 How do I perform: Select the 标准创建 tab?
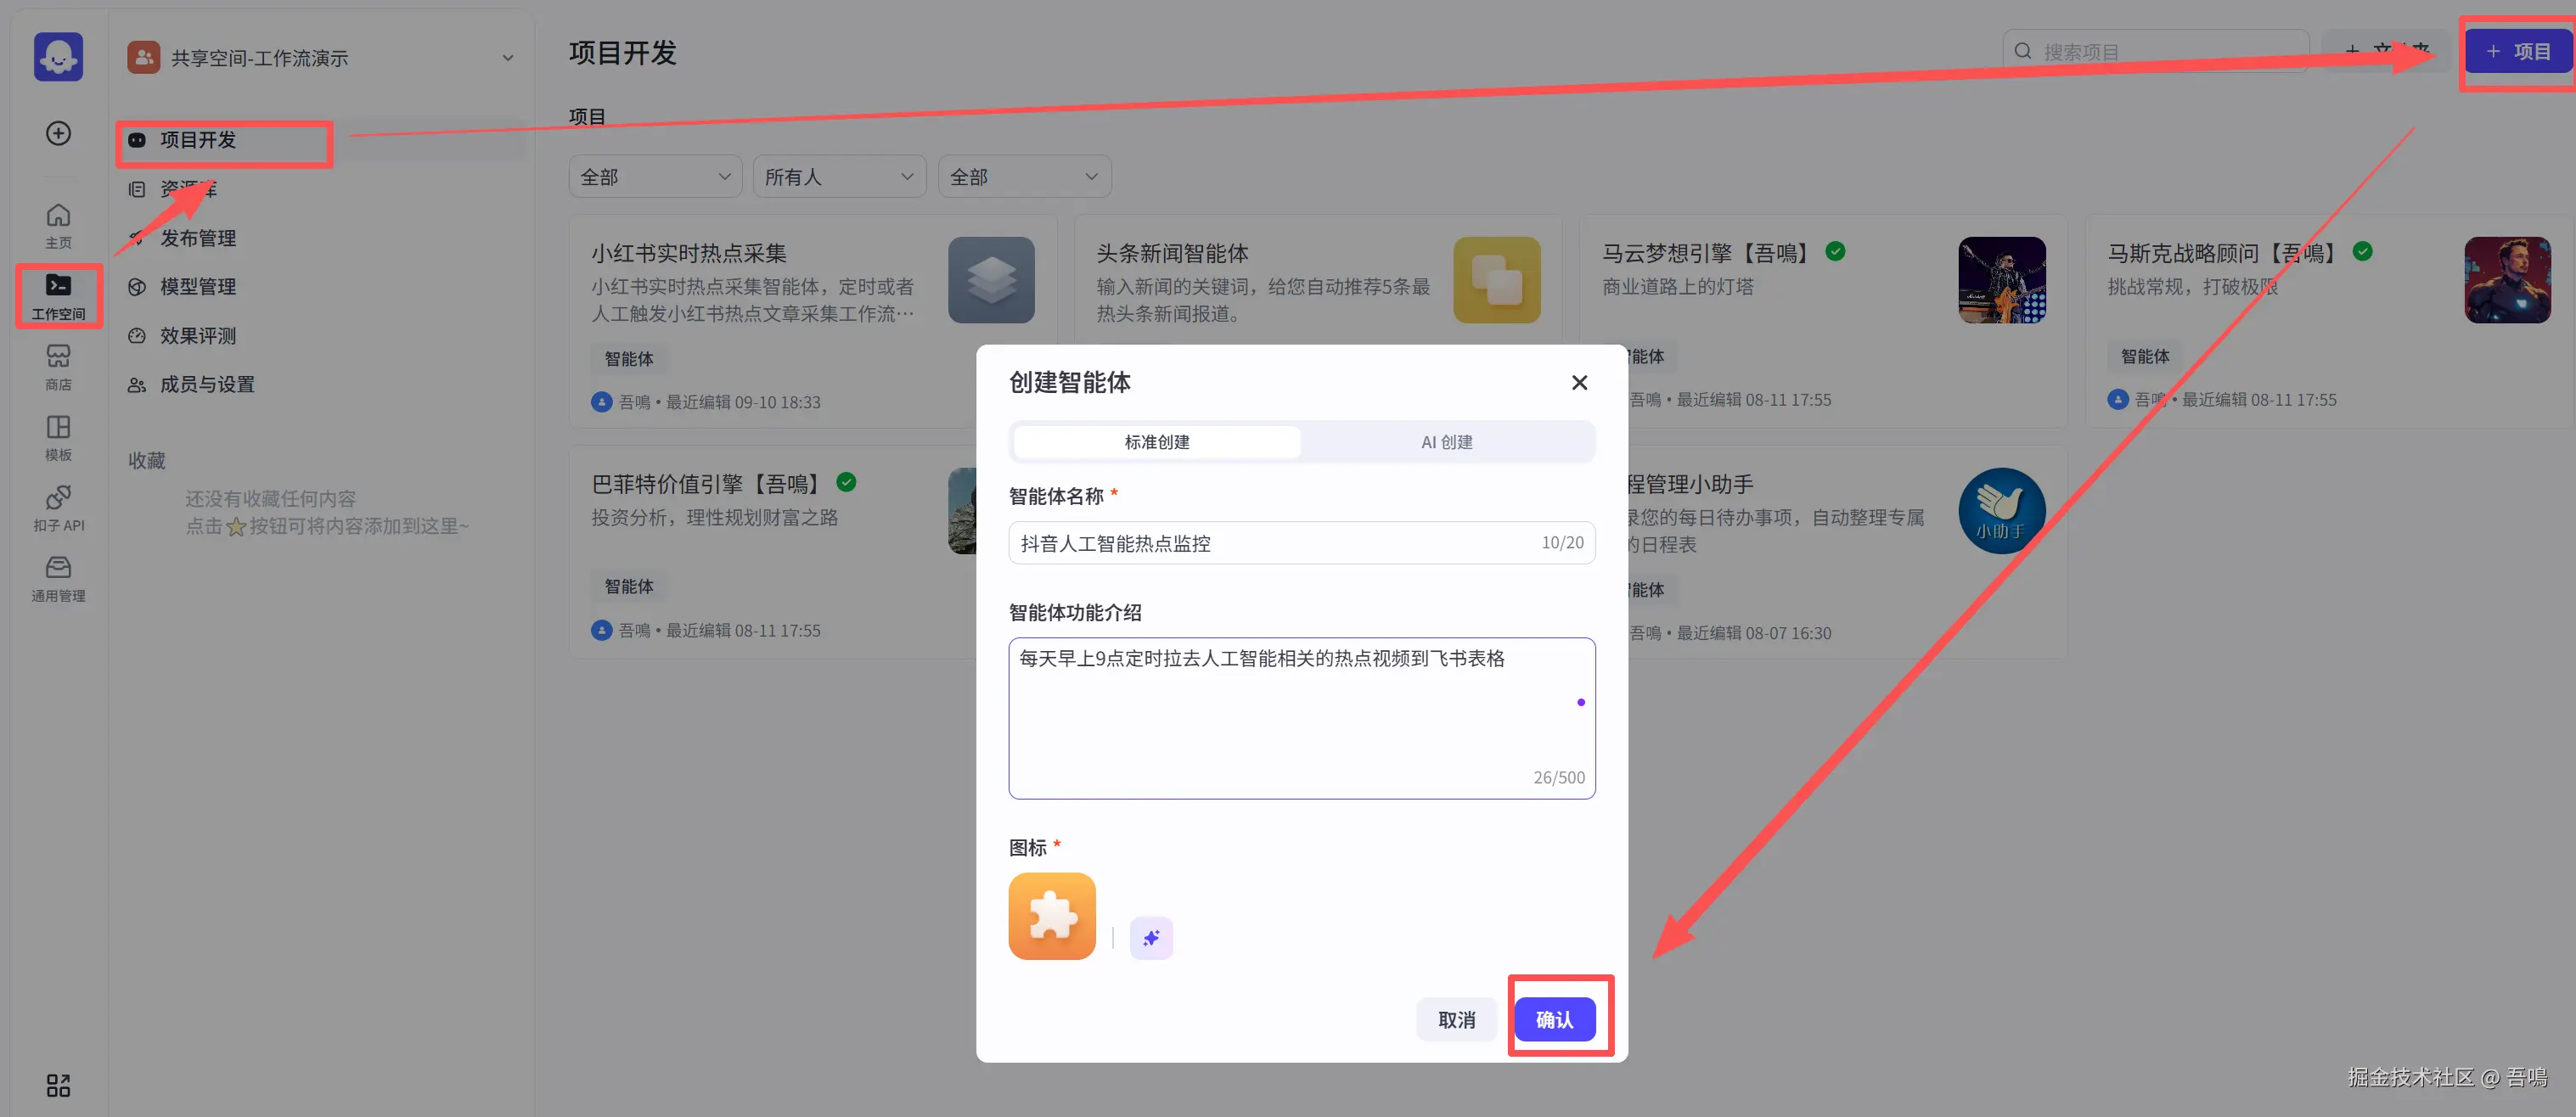tap(1157, 442)
